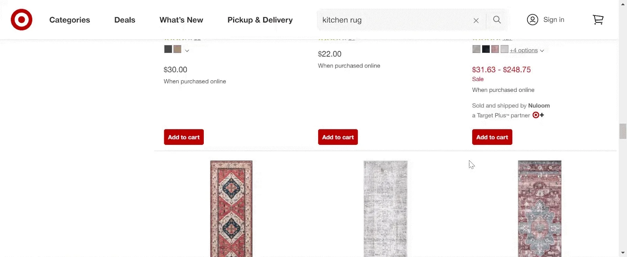627x257 pixels.
Task: Open the Deals menu item
Action: coord(125,20)
